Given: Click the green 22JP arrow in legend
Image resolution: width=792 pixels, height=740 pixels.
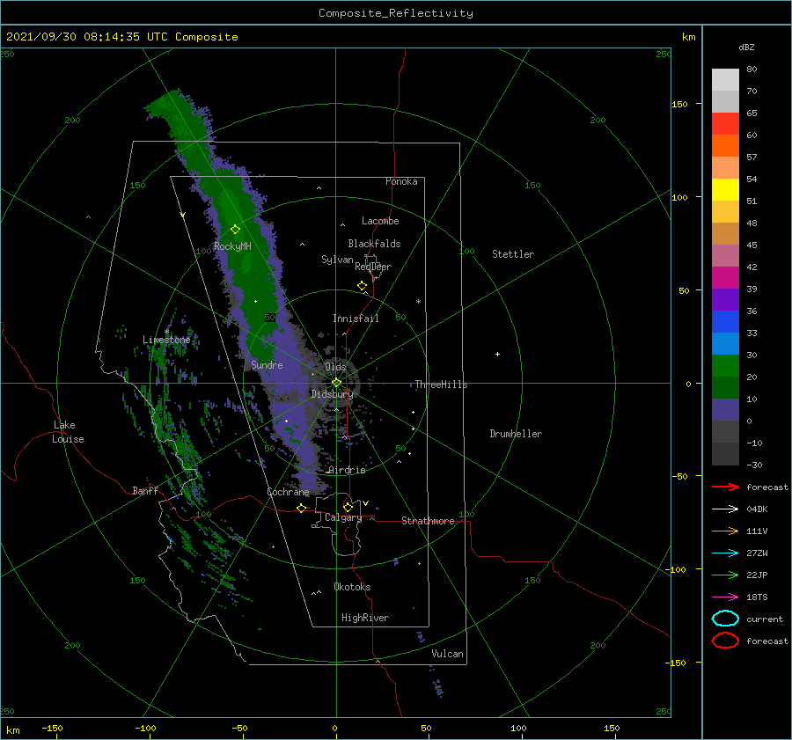Looking at the screenshot, I should 725,575.
